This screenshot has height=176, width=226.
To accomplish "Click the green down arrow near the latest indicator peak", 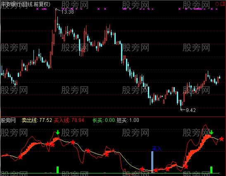I will [x=212, y=132].
